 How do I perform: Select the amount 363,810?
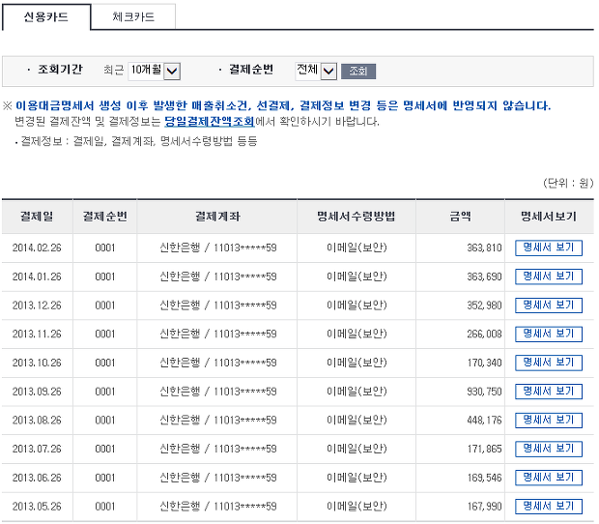click(x=484, y=247)
